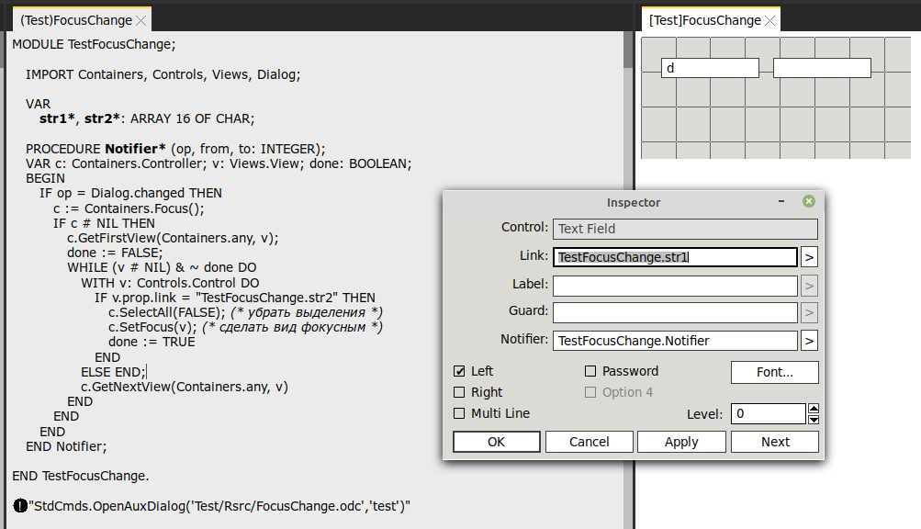
Task: Tick the Password checkbox
Action: coord(590,371)
